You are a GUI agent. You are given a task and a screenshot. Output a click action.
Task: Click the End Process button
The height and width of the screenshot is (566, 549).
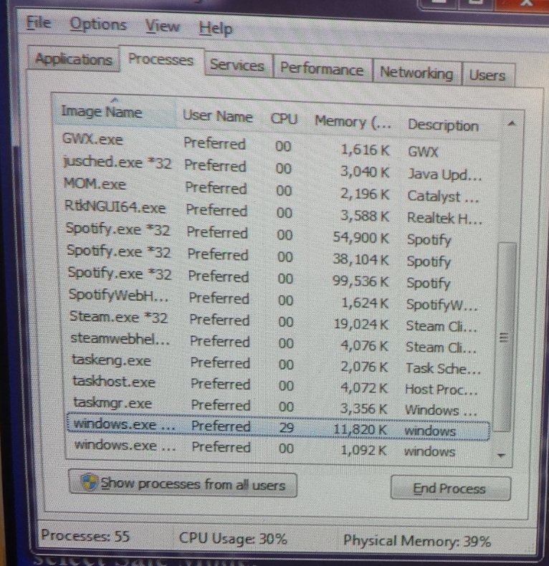(450, 489)
